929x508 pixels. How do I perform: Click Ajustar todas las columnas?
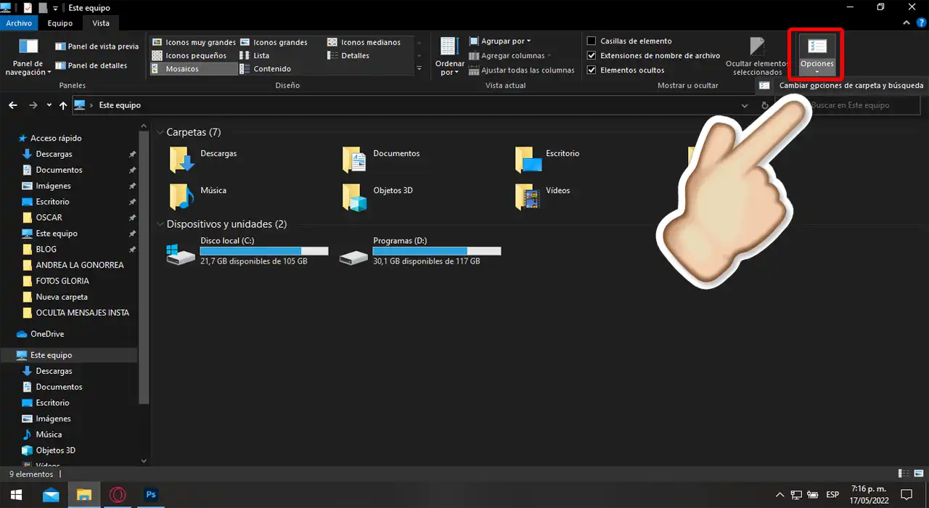pos(522,70)
